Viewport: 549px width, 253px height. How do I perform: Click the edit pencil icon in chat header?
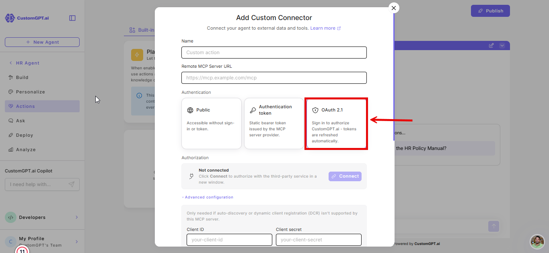[491, 45]
